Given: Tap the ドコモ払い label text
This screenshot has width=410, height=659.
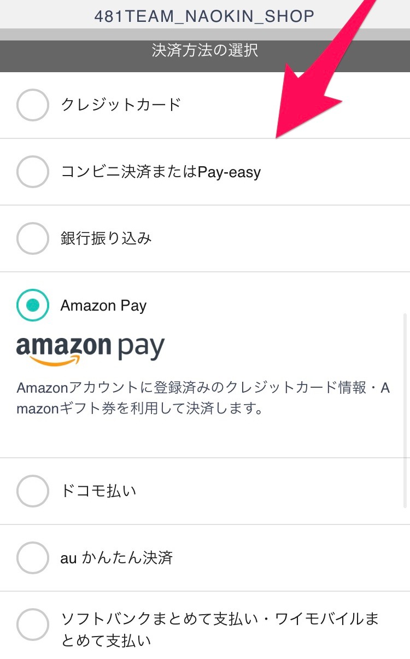Looking at the screenshot, I should (98, 491).
